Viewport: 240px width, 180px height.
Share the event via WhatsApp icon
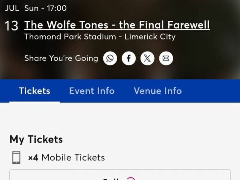tap(110, 58)
